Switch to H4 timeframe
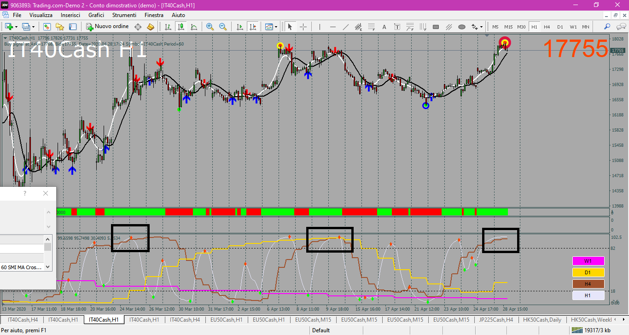 coord(547,27)
